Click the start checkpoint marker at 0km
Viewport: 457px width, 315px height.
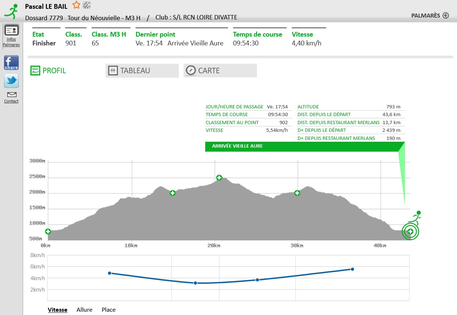[x=48, y=231]
